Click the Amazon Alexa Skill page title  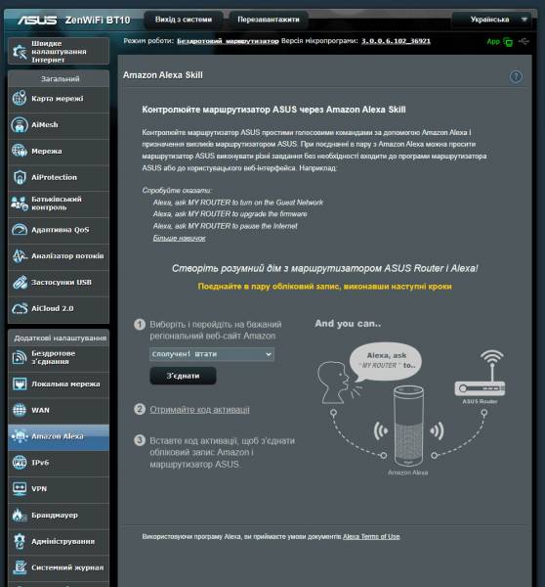[x=163, y=75]
